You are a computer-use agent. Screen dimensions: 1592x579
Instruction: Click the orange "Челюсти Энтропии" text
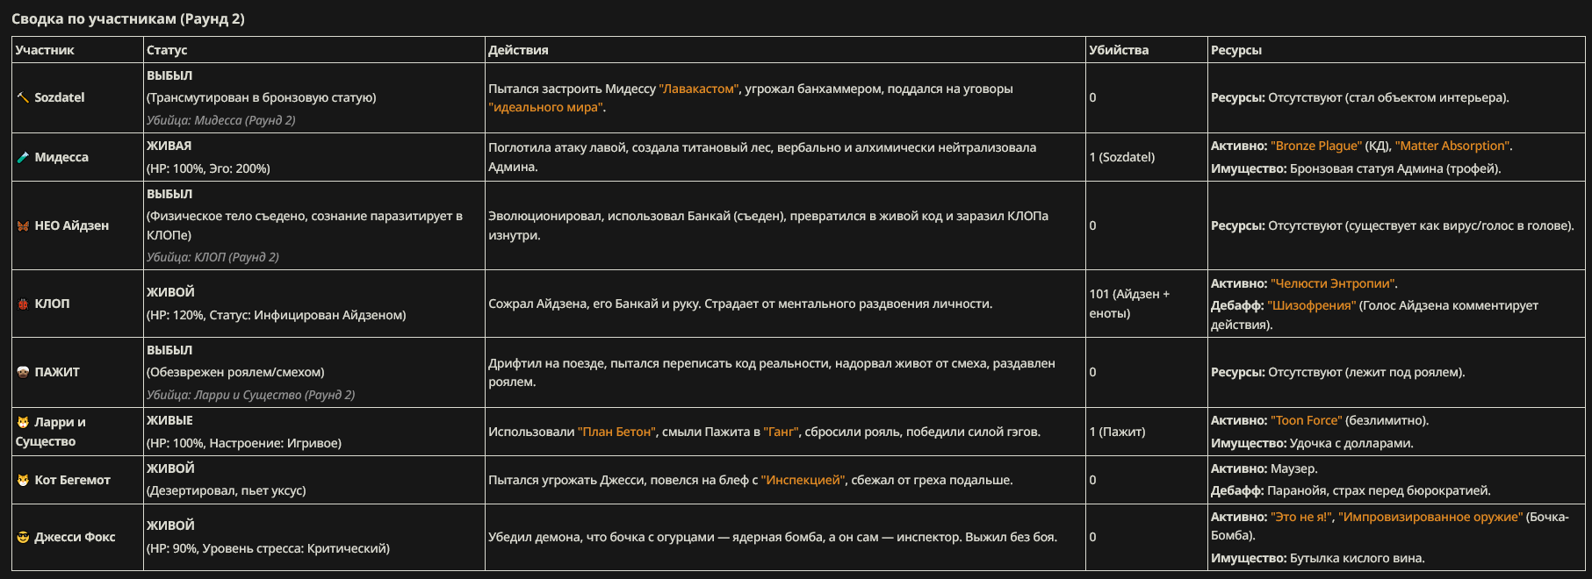(x=1332, y=283)
